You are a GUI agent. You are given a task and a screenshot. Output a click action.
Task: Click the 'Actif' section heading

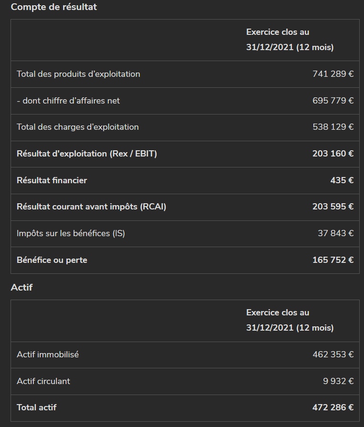coord(21,287)
